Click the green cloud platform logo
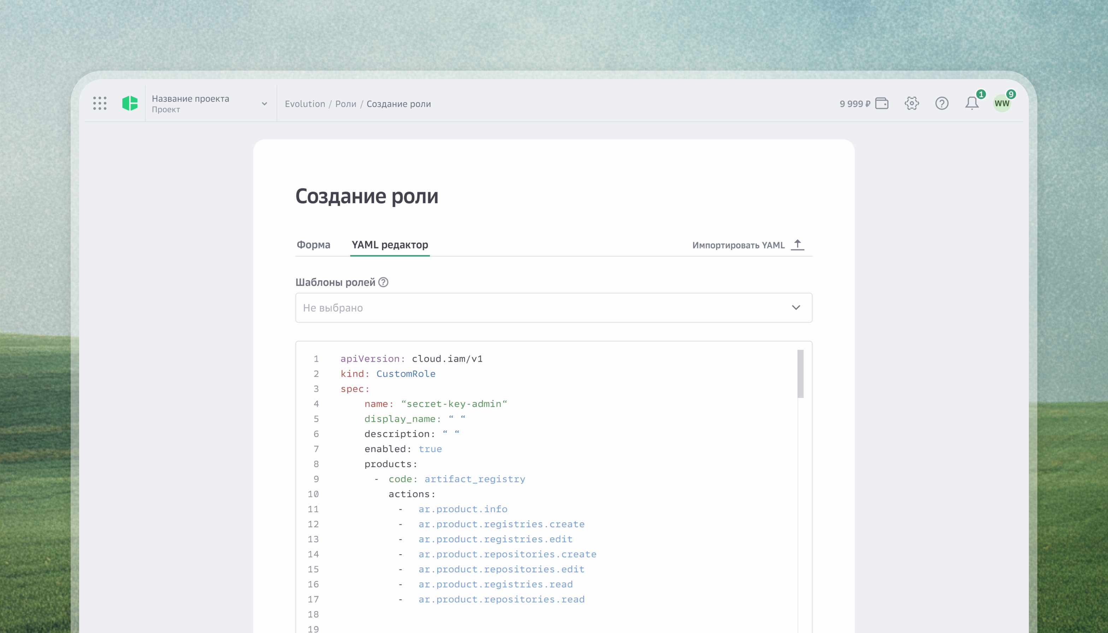 (130, 103)
